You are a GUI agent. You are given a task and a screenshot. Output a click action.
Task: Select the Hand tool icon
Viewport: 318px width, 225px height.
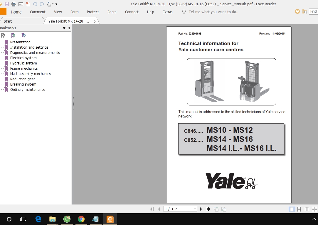pos(49,4)
